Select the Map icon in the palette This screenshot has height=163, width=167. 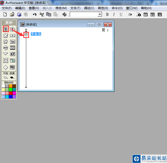13,42
